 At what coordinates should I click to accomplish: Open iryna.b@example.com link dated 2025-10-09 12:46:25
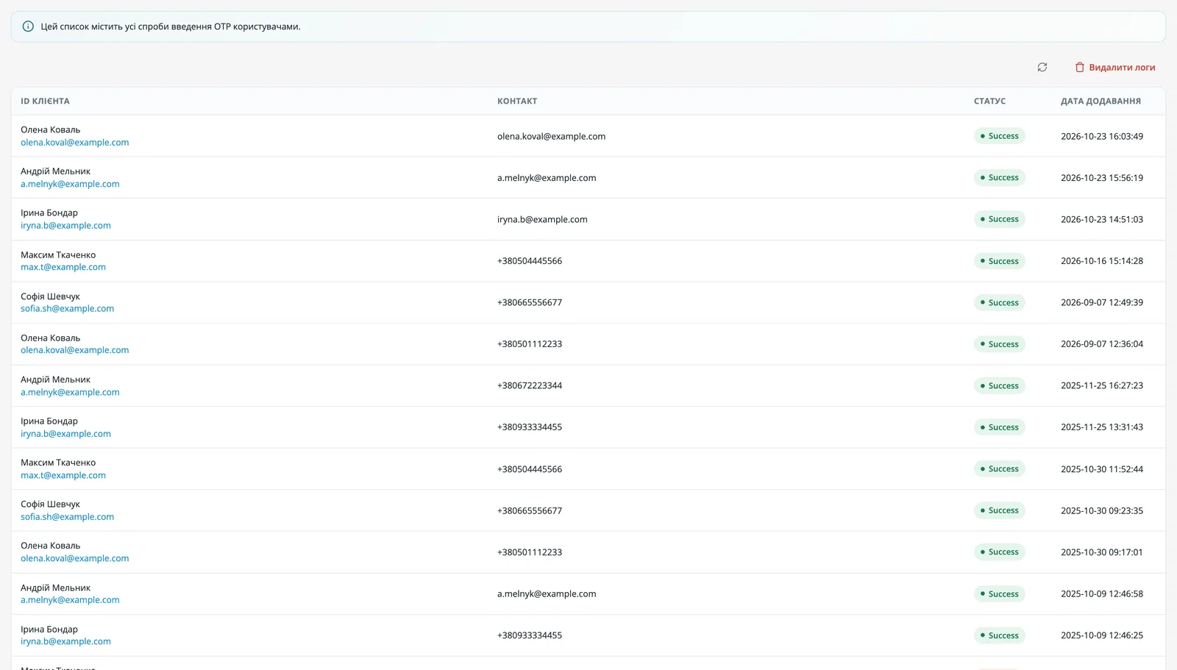(65, 641)
